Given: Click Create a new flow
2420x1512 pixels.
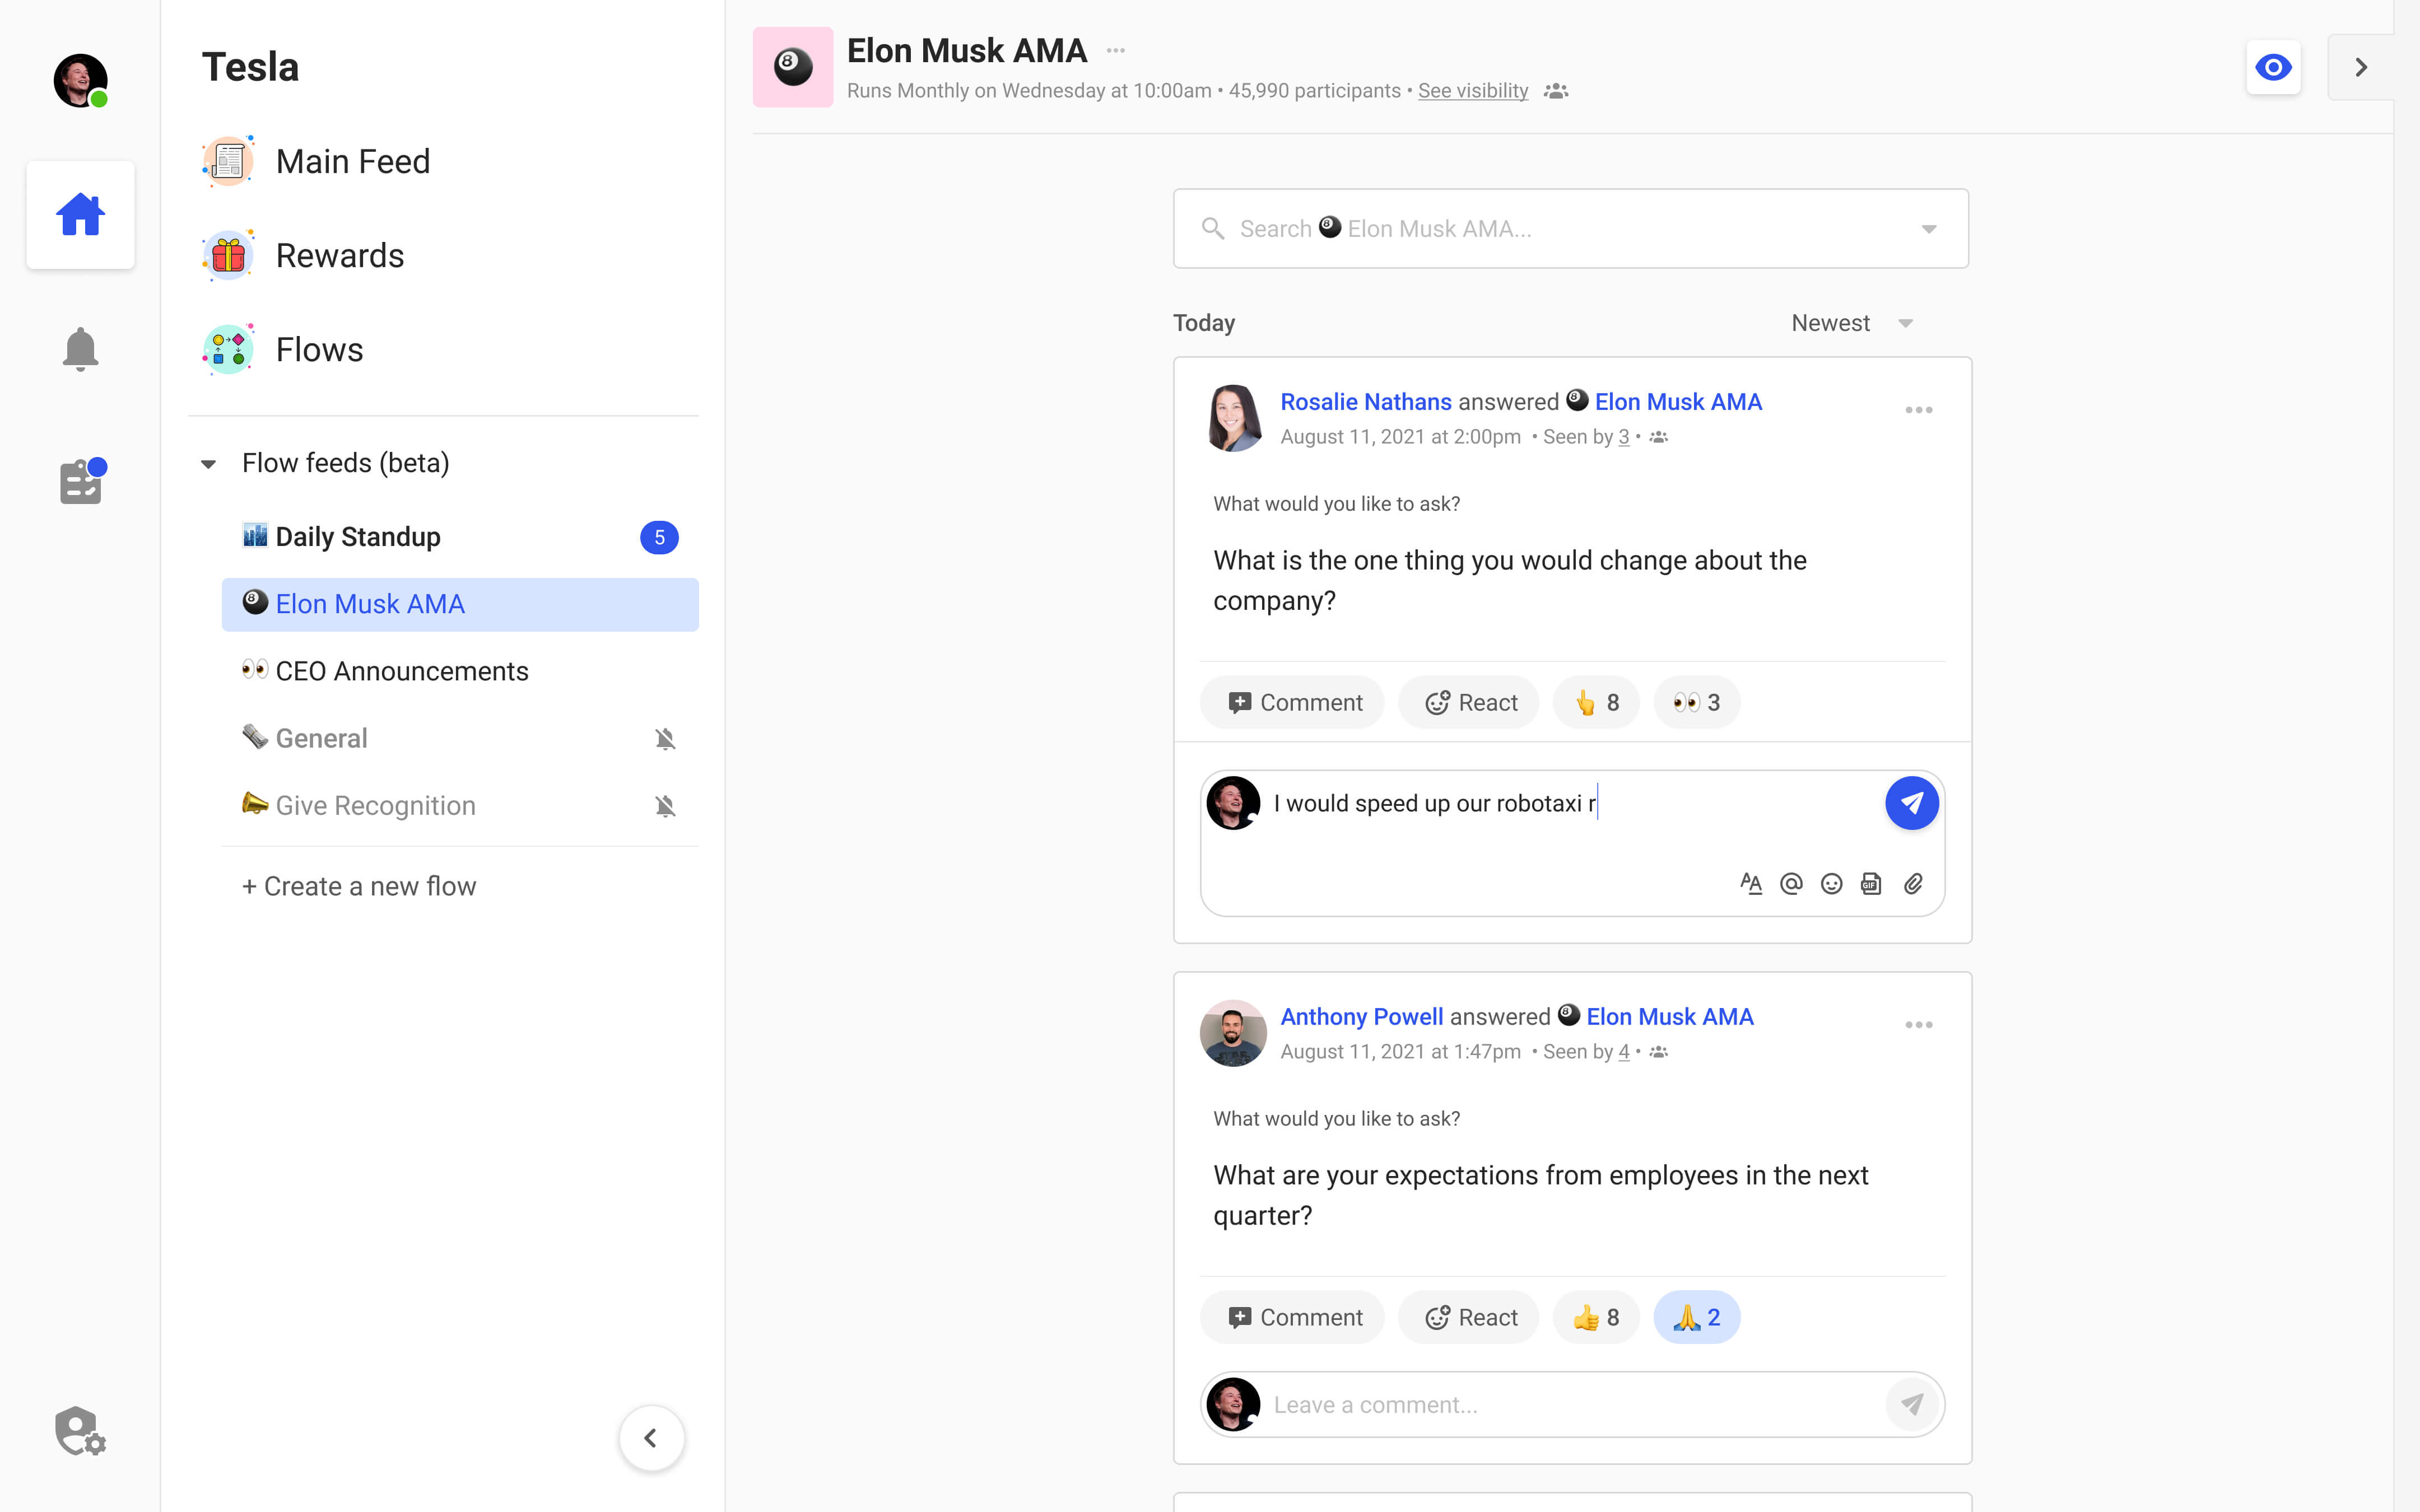Looking at the screenshot, I should [359, 886].
